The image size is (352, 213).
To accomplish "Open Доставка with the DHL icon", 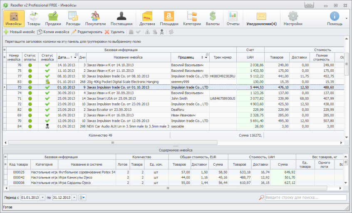I will coord(147,19).
